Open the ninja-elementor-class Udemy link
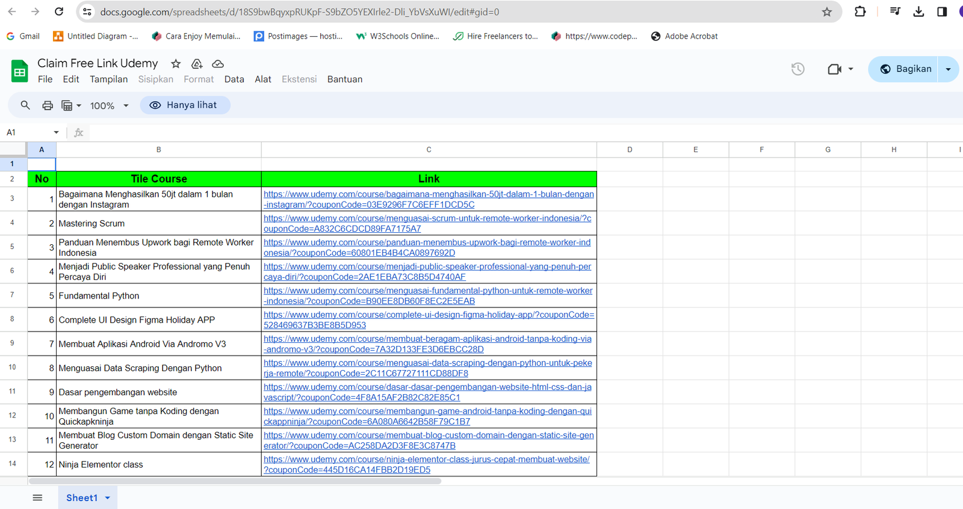This screenshot has width=963, height=509. click(x=427, y=464)
